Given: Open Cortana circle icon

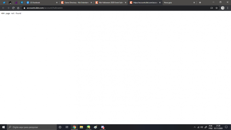Looking at the screenshot, I should pos(60,127).
